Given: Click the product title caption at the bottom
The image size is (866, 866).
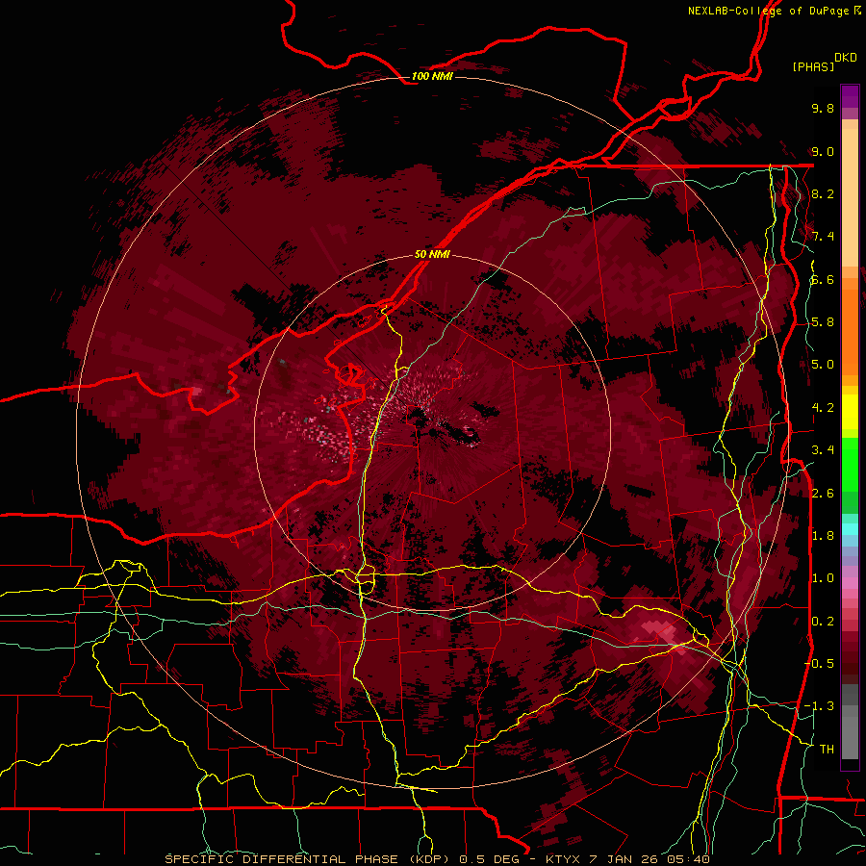Looking at the screenshot, I should (x=437, y=859).
